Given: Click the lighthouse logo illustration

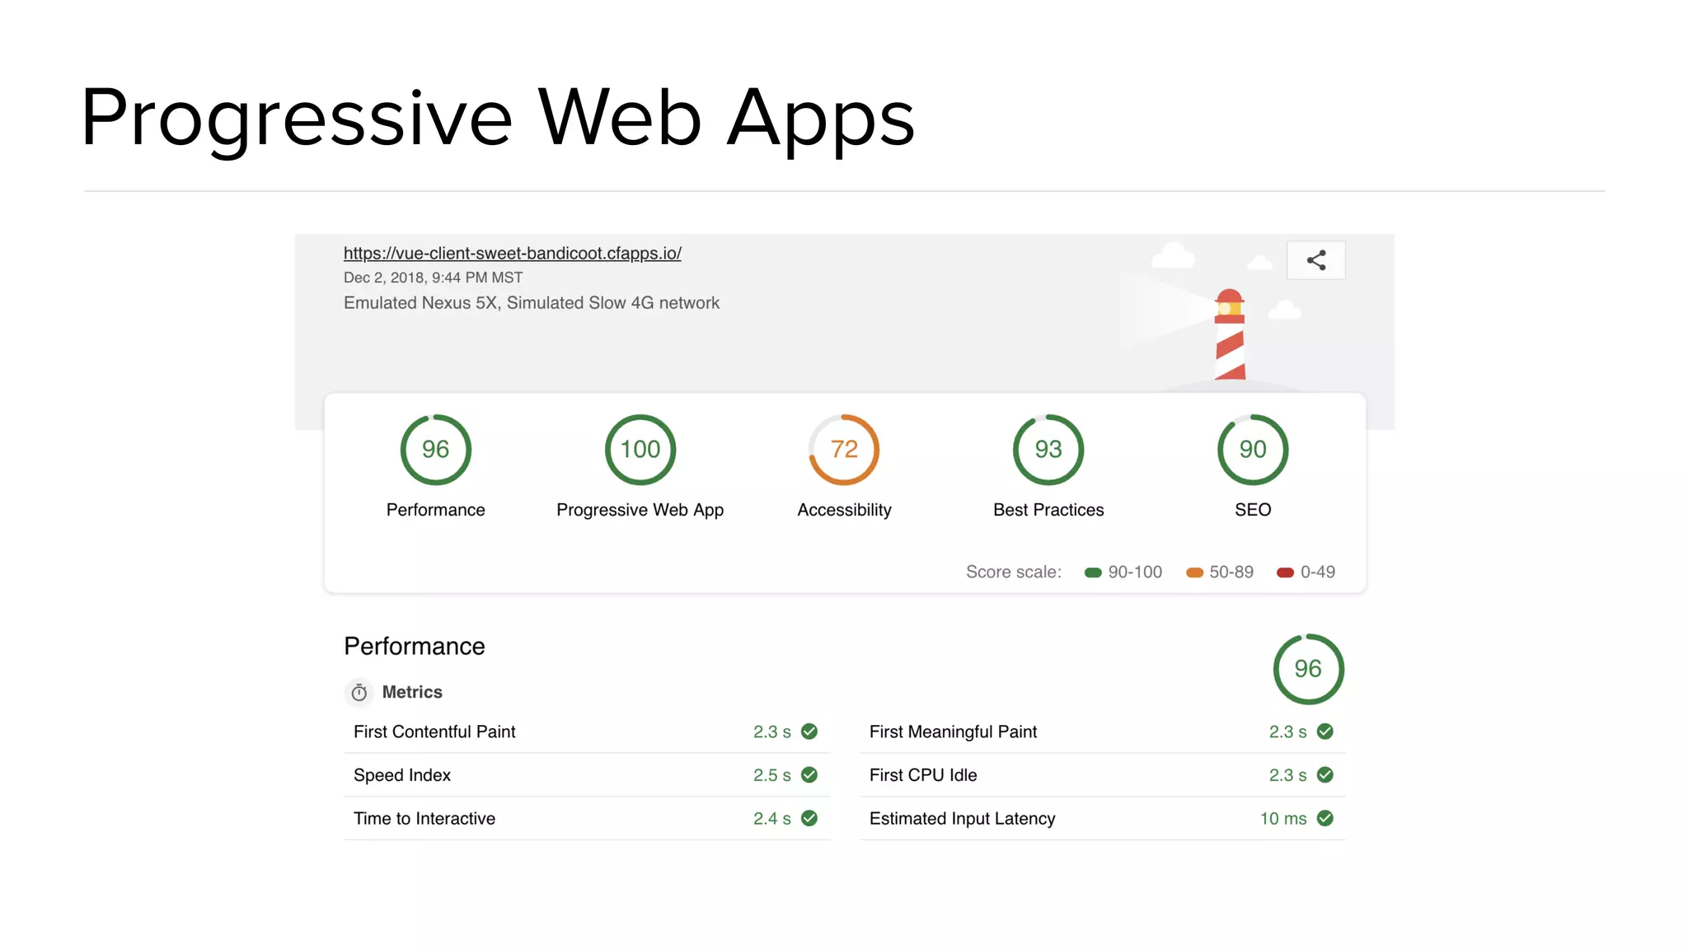Looking at the screenshot, I should (x=1229, y=334).
